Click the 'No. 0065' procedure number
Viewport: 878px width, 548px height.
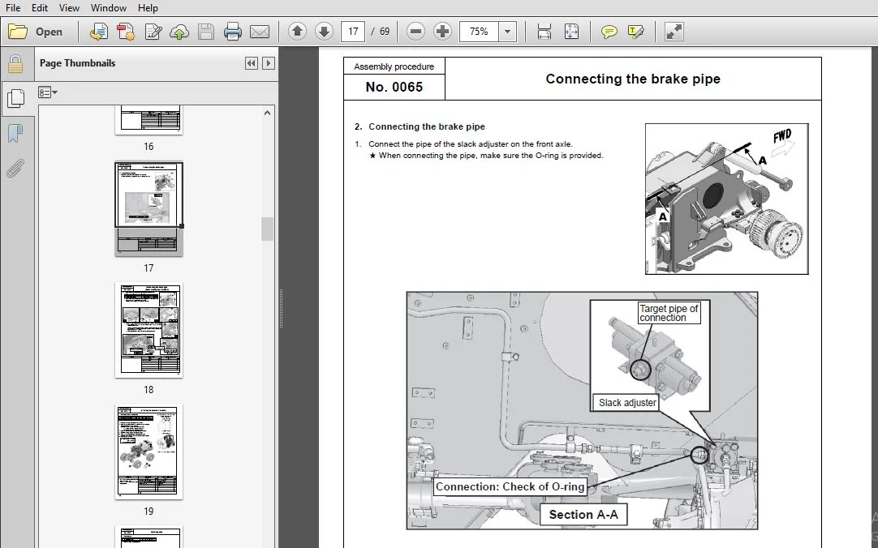click(x=394, y=87)
